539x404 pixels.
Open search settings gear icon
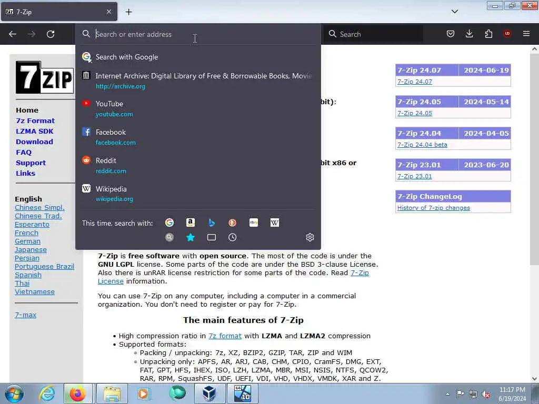coord(310,237)
